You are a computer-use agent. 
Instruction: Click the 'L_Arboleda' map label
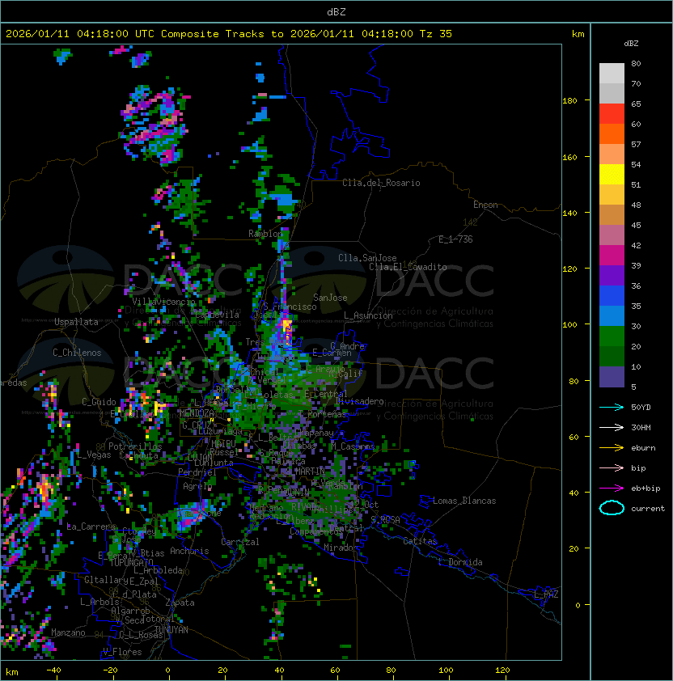pyautogui.click(x=159, y=570)
